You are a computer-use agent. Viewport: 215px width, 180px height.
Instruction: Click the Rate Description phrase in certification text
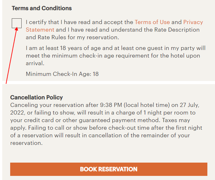click(x=177, y=30)
